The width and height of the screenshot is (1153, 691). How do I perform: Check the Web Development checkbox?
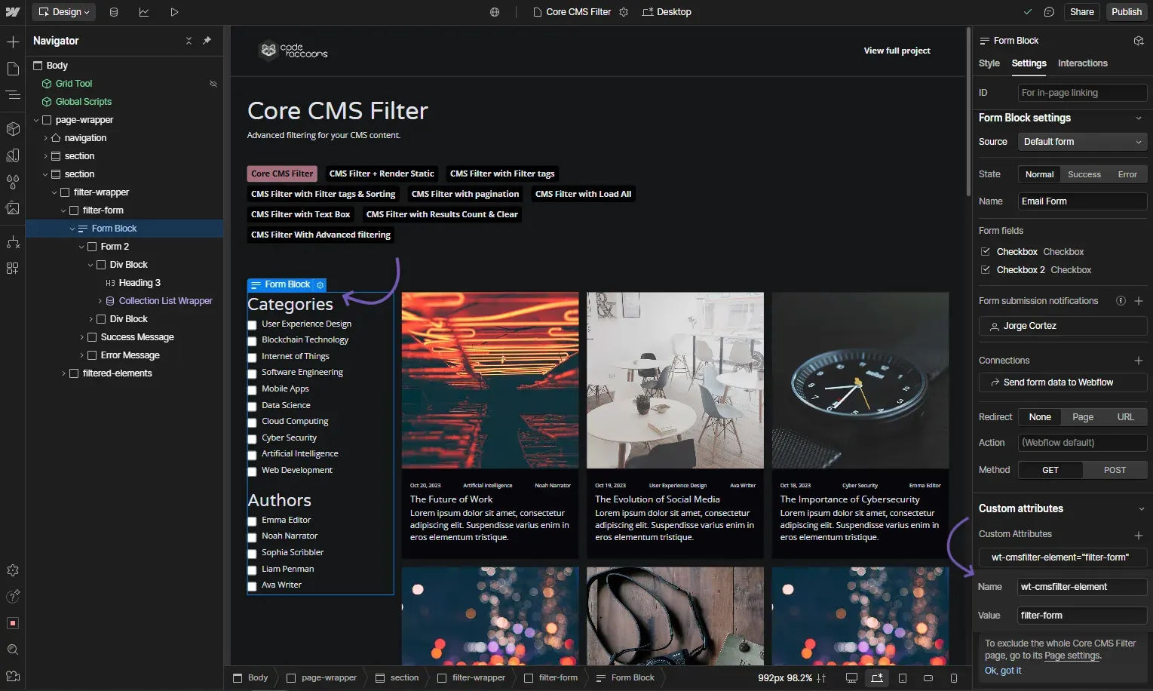click(x=253, y=471)
